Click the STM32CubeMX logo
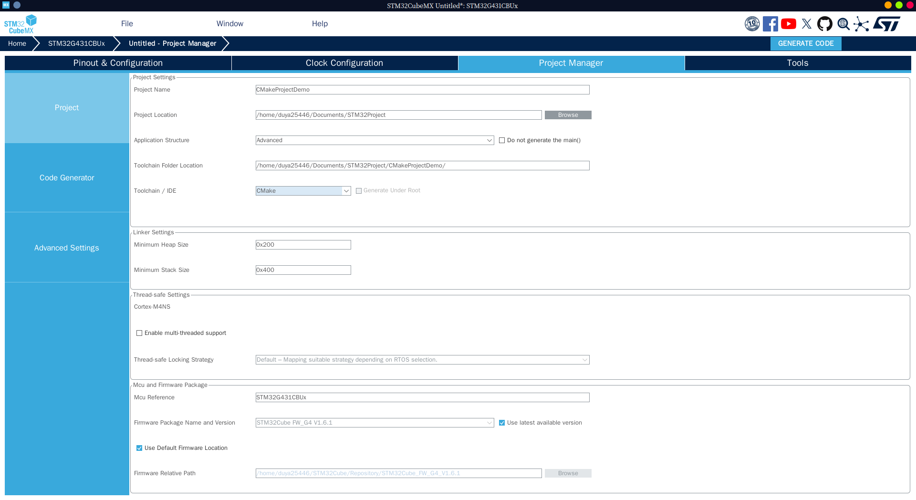916x500 pixels. tap(21, 24)
